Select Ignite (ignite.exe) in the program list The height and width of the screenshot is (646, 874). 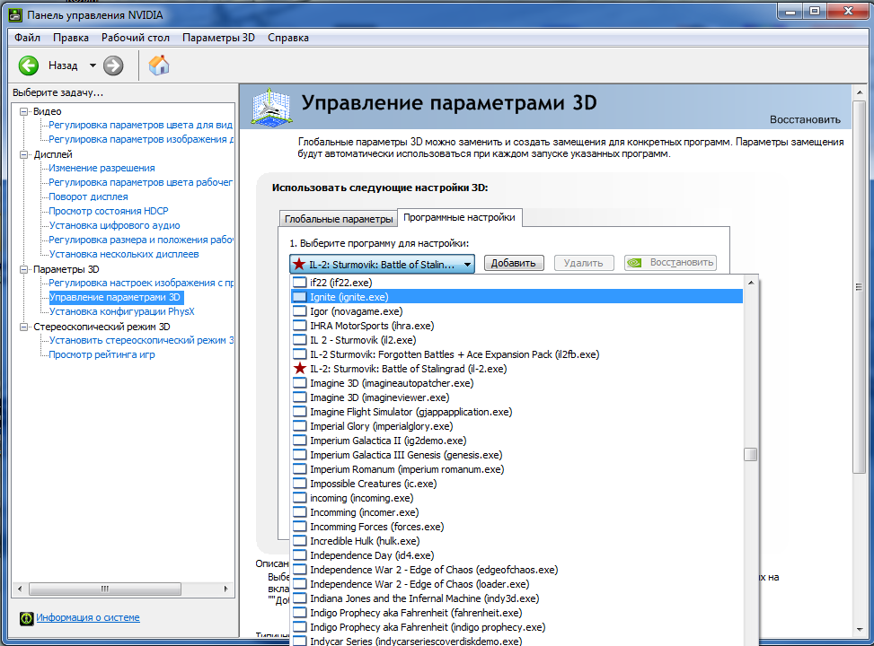point(516,297)
